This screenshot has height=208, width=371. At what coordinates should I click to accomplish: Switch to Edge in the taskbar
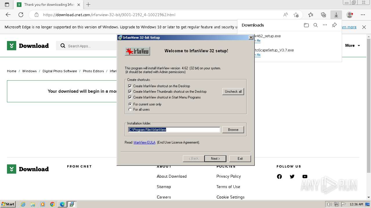click(62, 204)
